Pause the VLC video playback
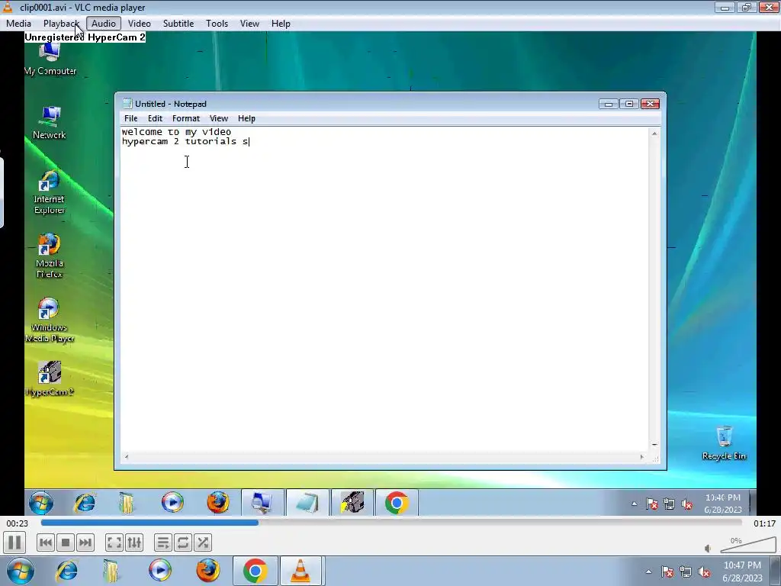 pos(14,543)
